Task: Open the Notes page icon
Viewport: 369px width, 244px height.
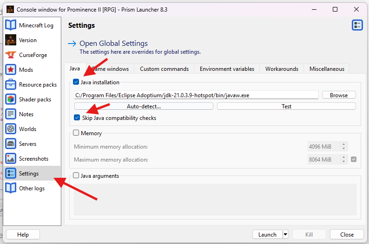Action: coord(11,114)
